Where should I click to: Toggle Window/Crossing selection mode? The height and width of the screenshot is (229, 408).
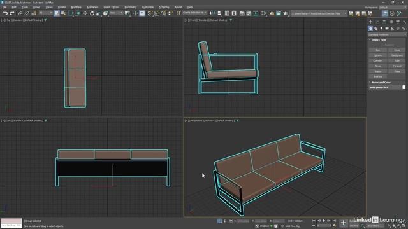(77, 13)
